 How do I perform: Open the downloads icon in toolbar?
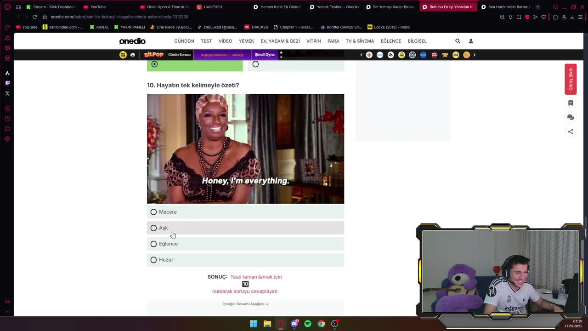572,17
